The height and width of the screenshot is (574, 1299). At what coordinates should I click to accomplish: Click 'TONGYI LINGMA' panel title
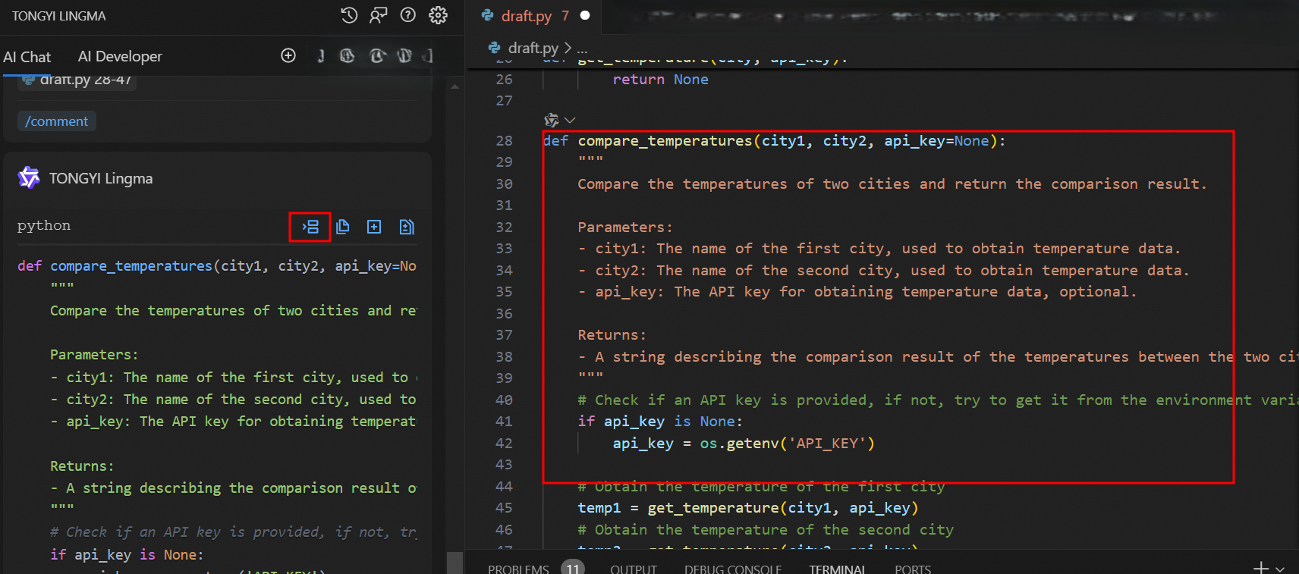[x=58, y=16]
